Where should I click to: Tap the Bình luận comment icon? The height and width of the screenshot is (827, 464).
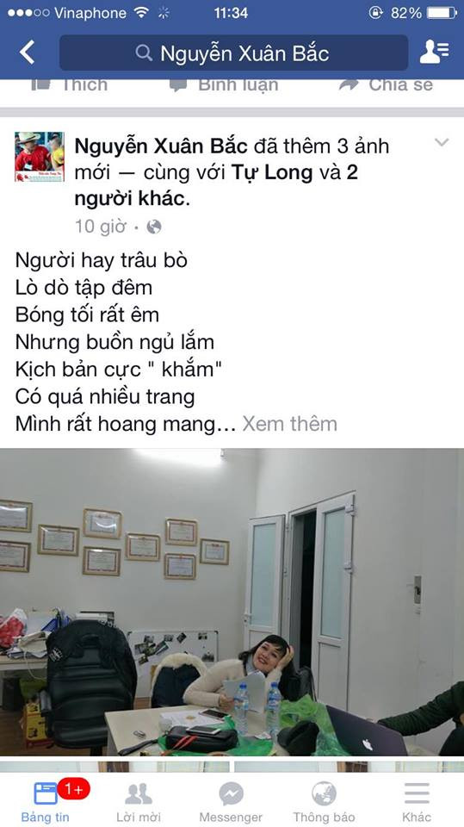[178, 85]
